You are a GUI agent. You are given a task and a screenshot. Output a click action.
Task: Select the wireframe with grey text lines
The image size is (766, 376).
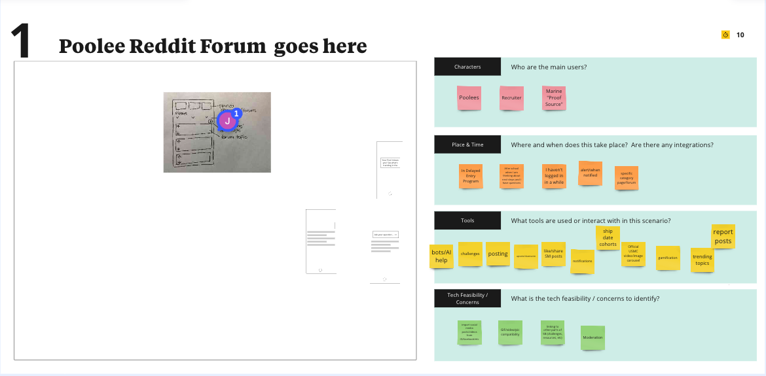(321, 241)
